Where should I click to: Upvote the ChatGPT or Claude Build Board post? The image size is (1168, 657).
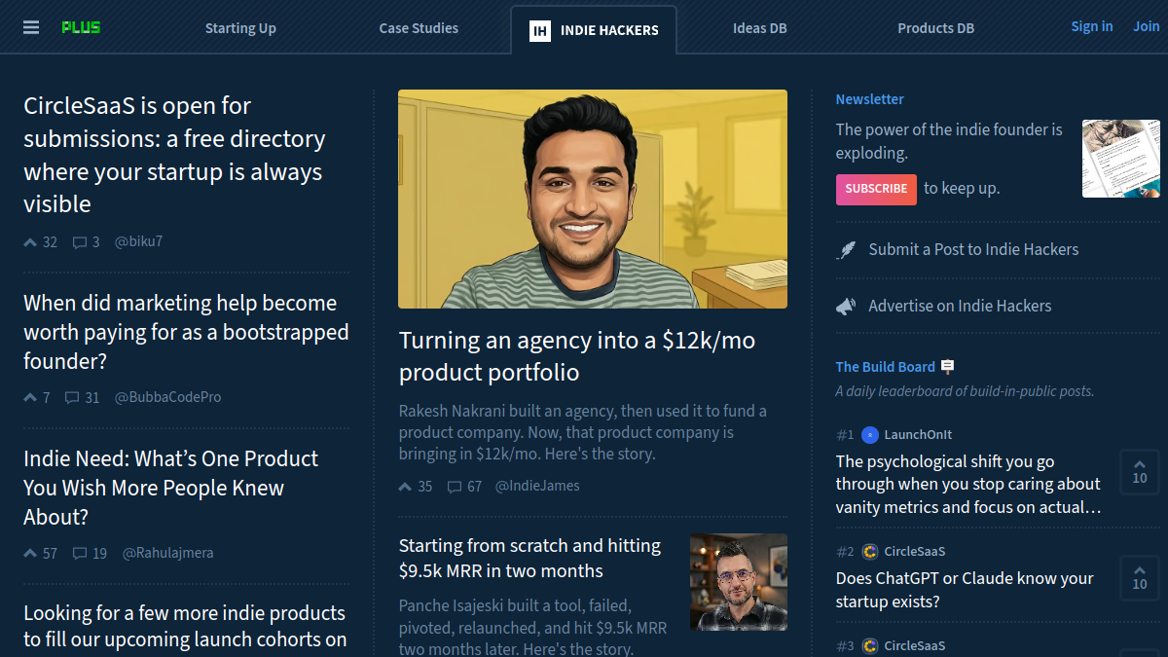pos(1140,578)
